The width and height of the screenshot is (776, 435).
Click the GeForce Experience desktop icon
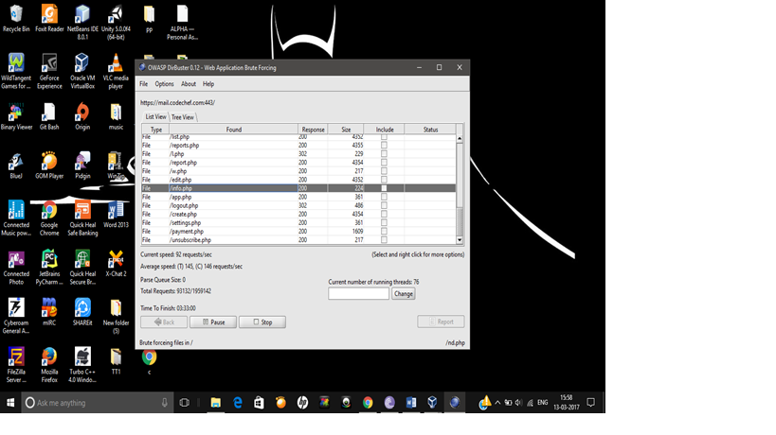click(49, 72)
